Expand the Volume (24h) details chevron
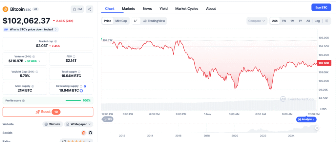The height and width of the screenshot is (142, 336). [x=39, y=61]
